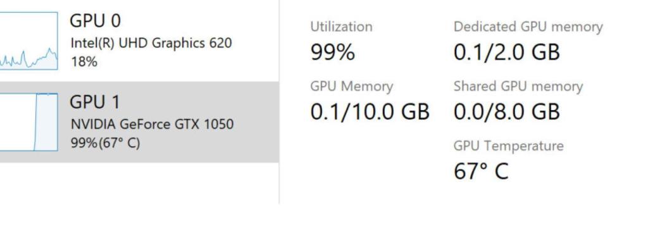Click the 67° C temperature value
648x243 pixels.
[x=481, y=171]
